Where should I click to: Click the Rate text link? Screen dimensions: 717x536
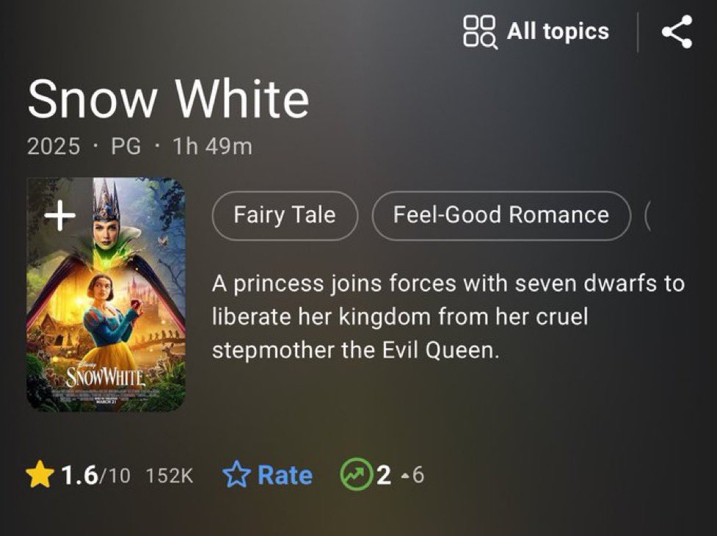(x=285, y=475)
